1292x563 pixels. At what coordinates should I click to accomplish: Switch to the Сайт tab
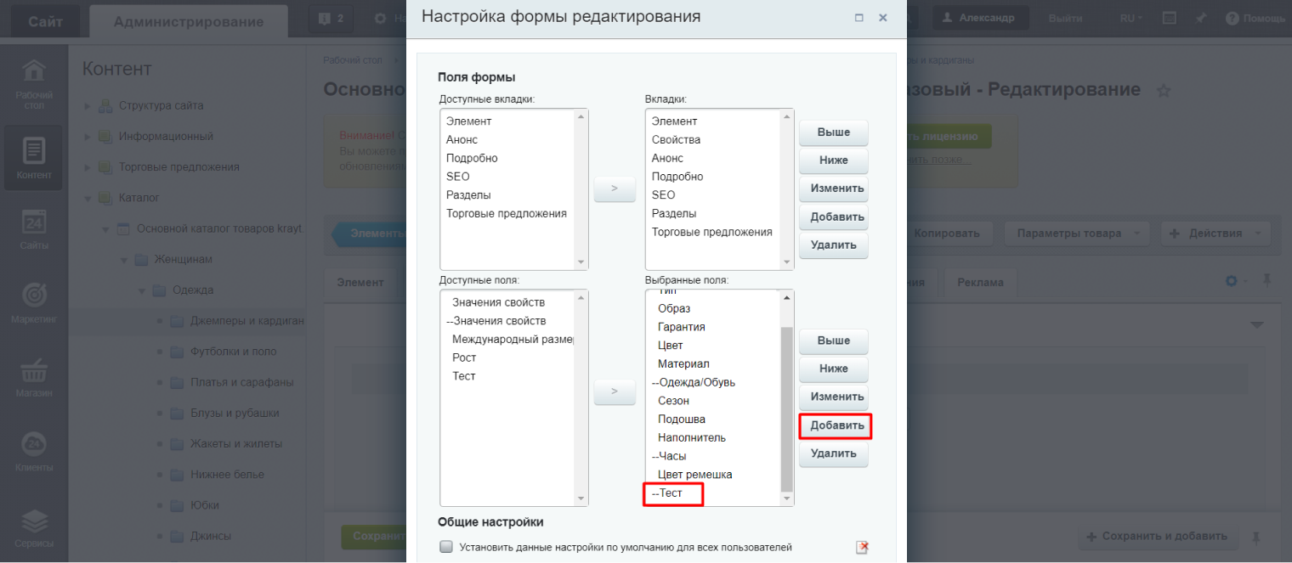45,21
